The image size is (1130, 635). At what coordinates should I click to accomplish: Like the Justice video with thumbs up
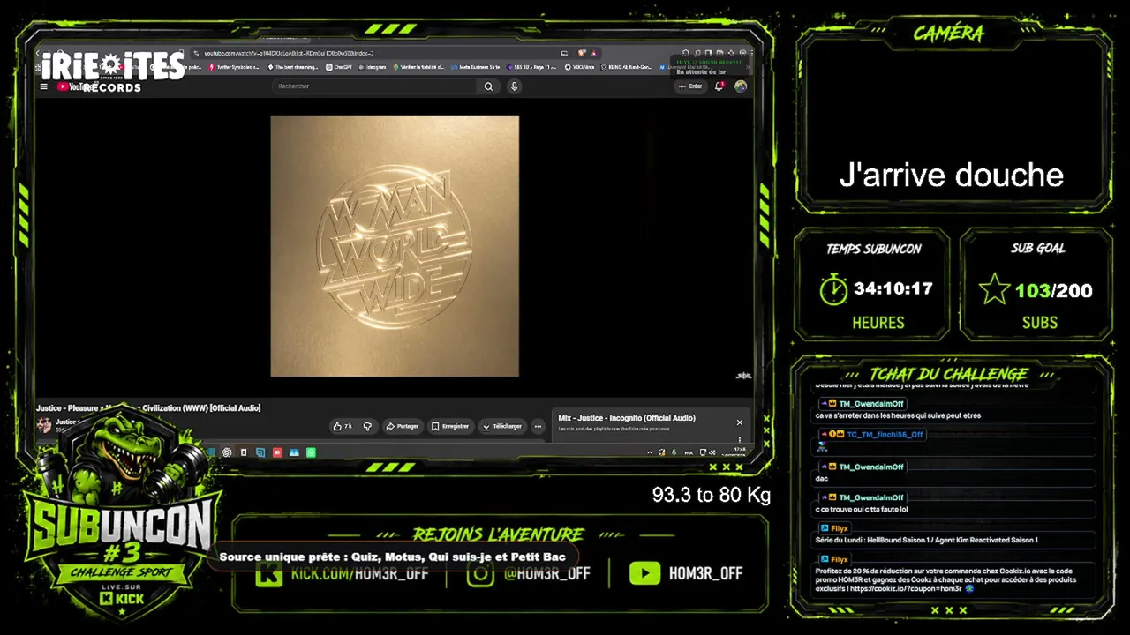point(343,426)
